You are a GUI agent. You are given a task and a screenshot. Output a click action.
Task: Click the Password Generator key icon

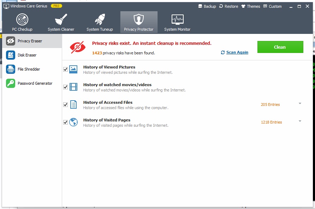coord(11,83)
